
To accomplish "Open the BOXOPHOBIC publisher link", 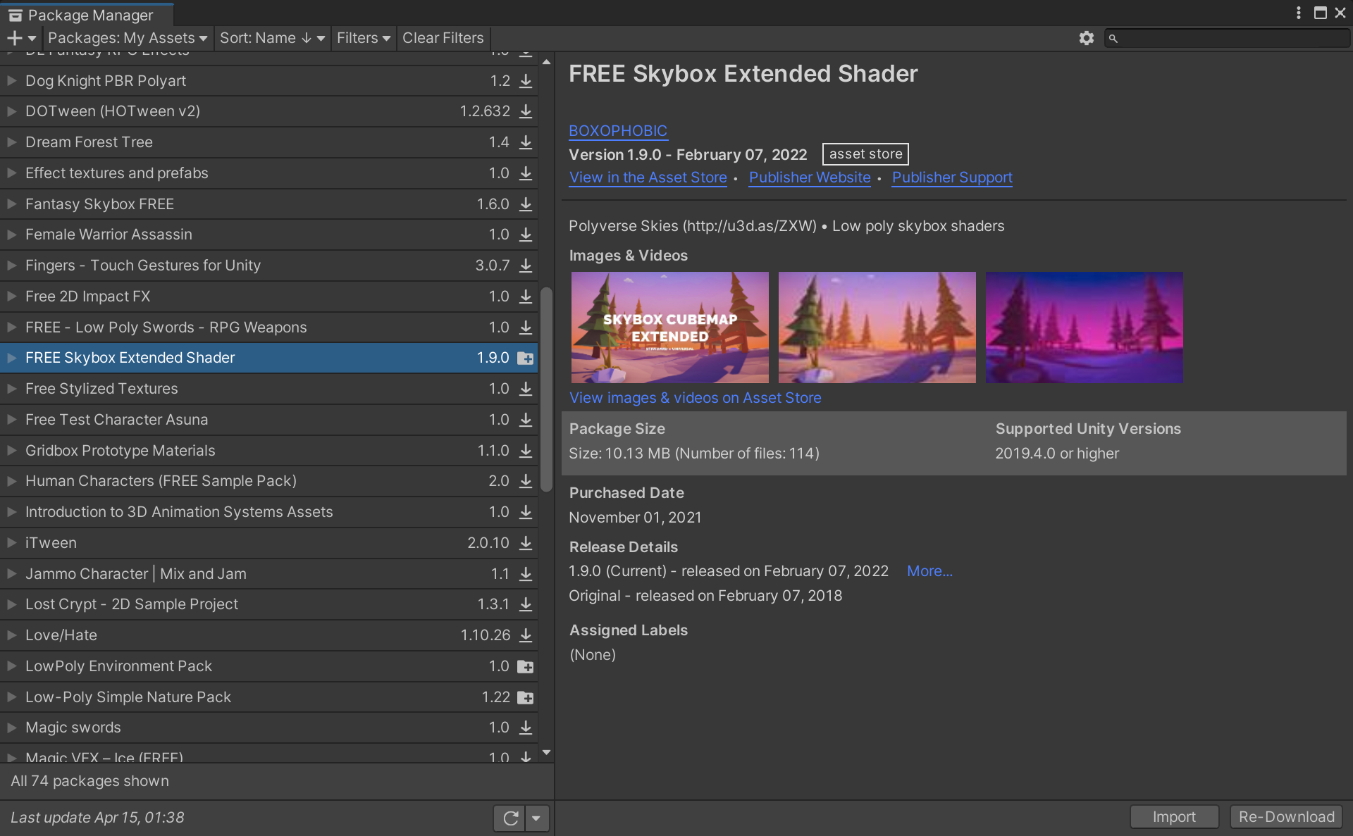I will (x=618, y=131).
